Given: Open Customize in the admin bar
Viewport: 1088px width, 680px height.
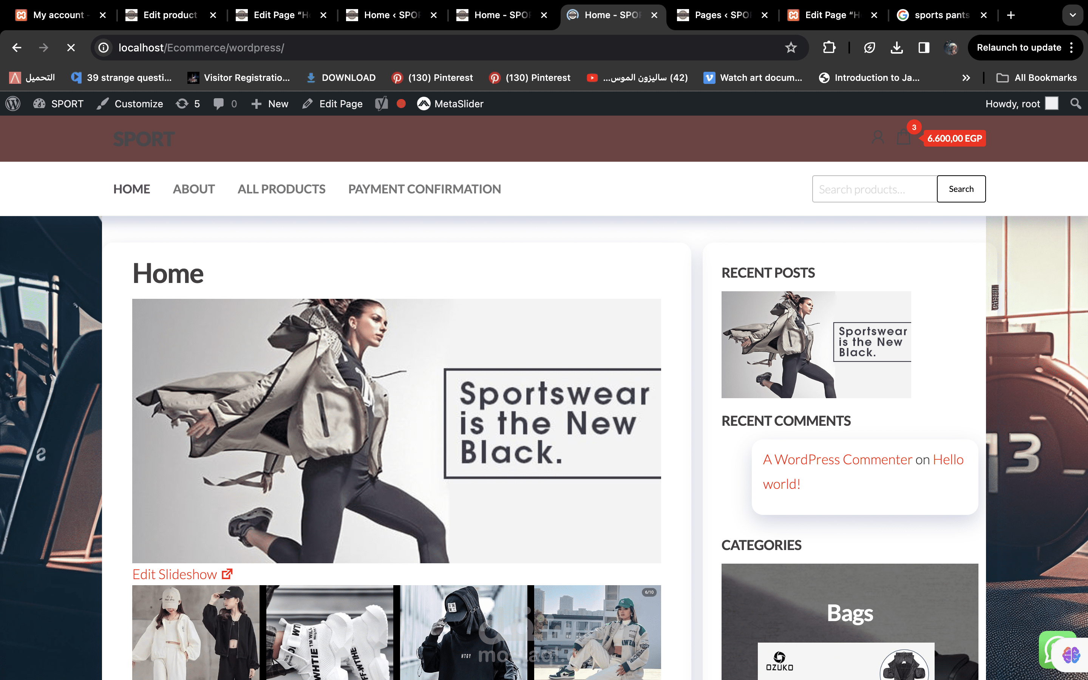Looking at the screenshot, I should coord(130,104).
